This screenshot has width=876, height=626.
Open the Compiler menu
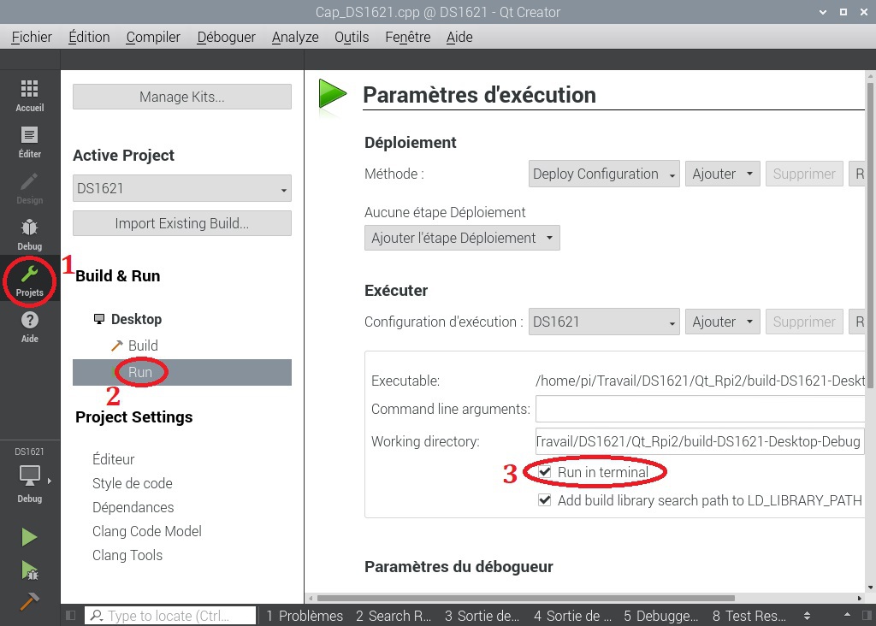[153, 37]
